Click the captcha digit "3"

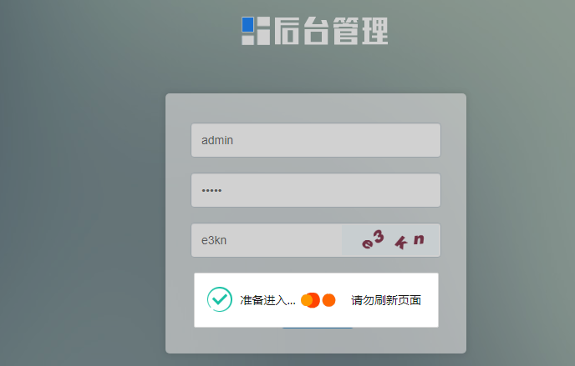point(378,237)
